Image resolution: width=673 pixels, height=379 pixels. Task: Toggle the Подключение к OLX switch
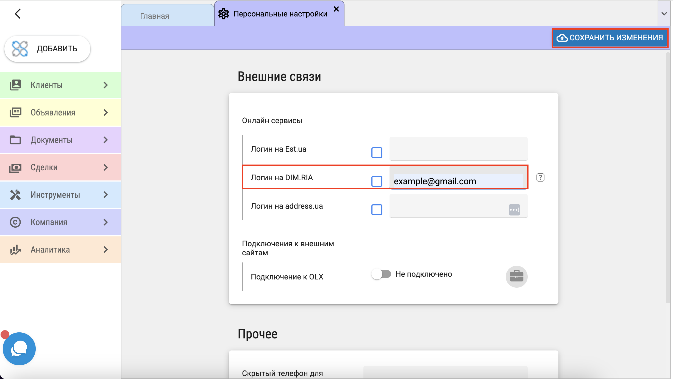(381, 274)
